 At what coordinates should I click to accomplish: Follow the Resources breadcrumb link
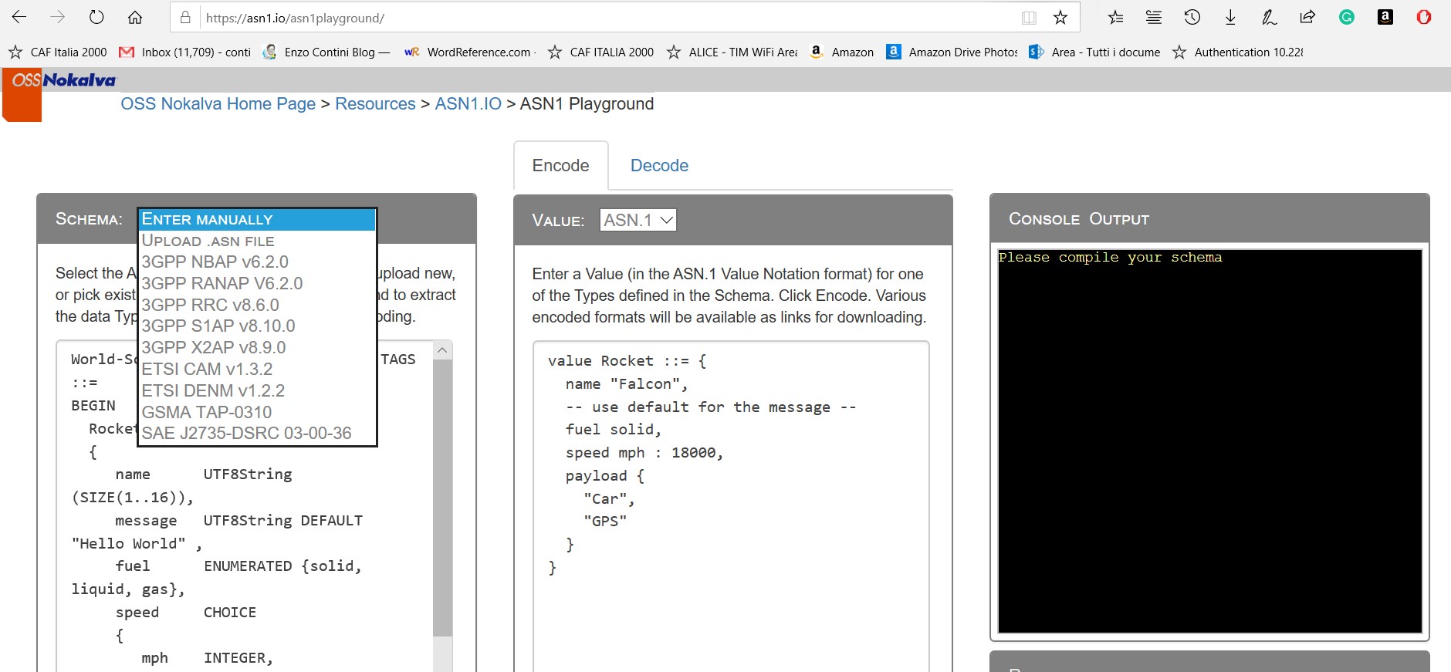[x=375, y=104]
